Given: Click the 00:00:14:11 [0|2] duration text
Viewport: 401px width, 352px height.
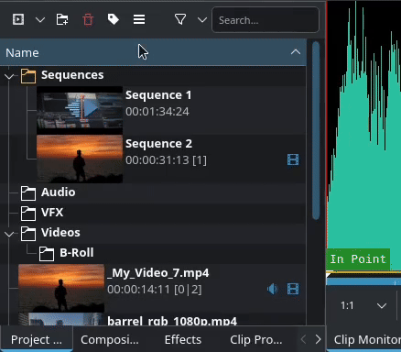Looking at the screenshot, I should (x=155, y=290).
